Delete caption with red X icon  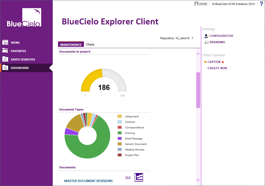(223, 62)
